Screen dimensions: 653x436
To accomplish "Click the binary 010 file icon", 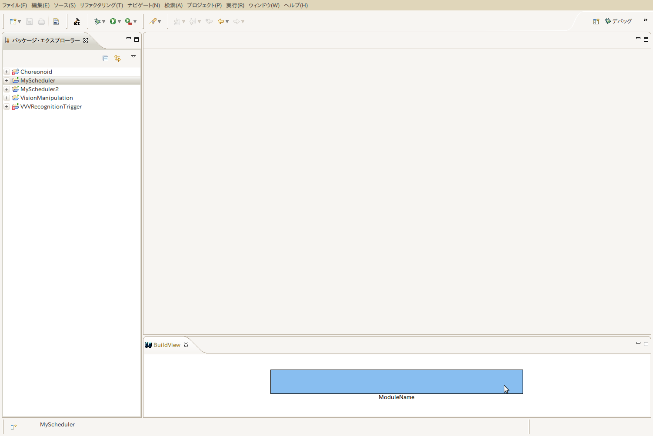I will coord(56,21).
